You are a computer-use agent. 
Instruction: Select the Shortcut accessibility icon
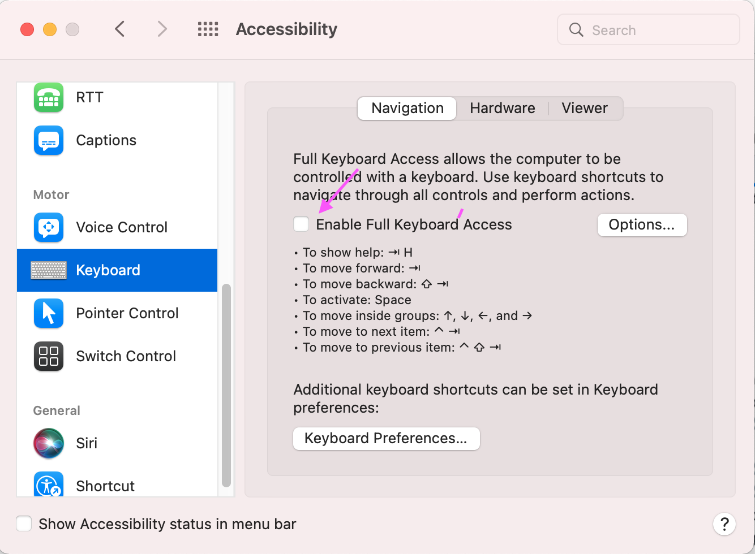(x=49, y=485)
